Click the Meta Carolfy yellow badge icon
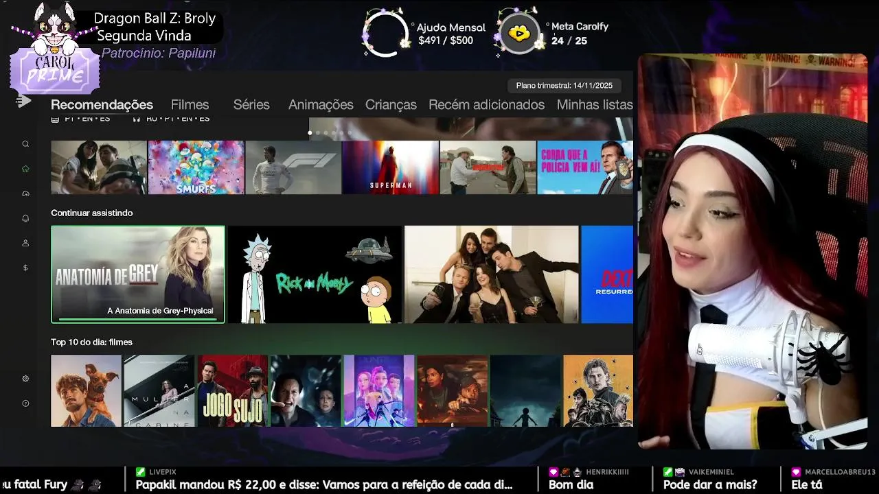 click(519, 34)
